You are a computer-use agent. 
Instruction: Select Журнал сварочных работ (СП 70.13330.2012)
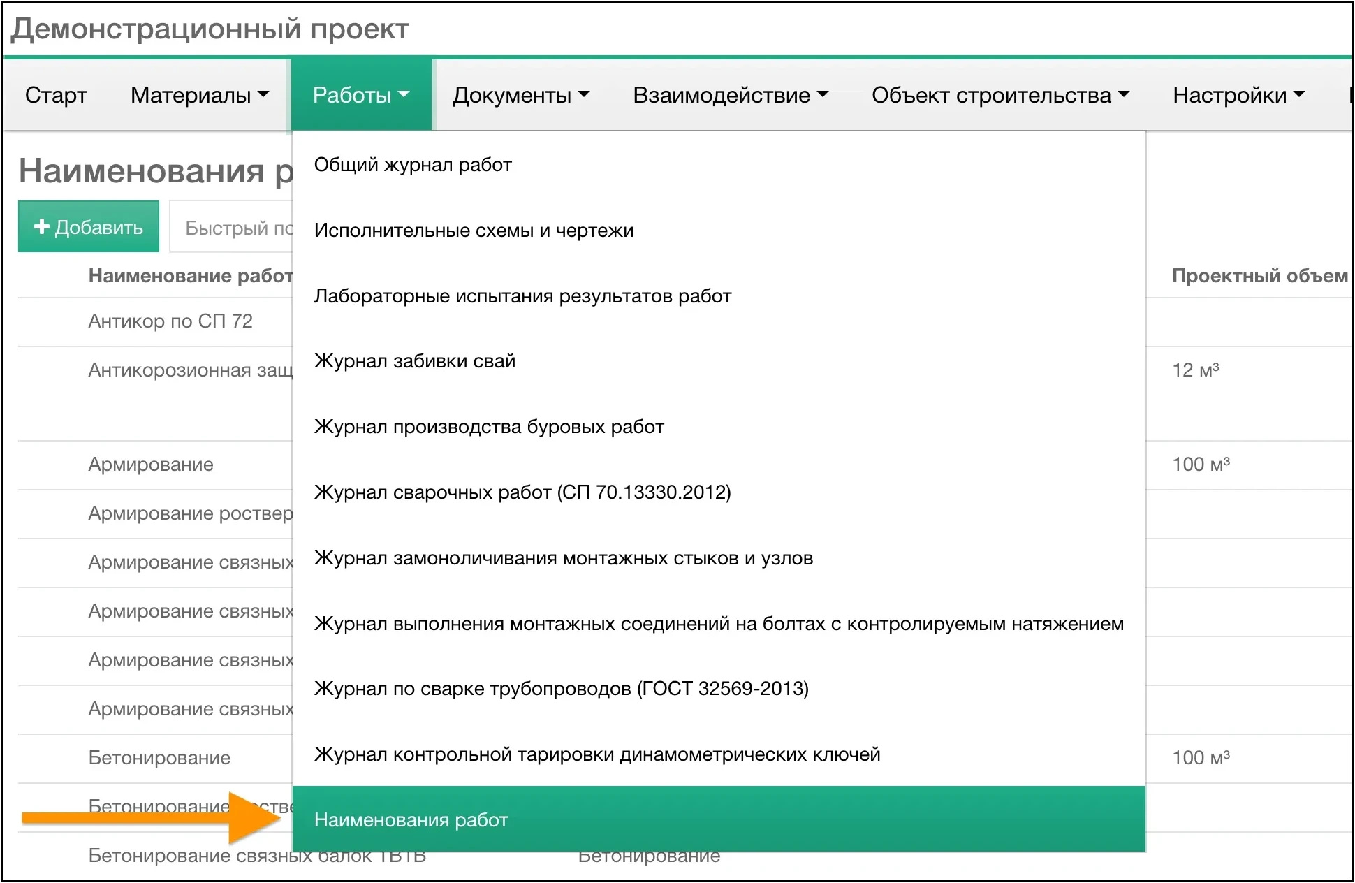click(522, 492)
